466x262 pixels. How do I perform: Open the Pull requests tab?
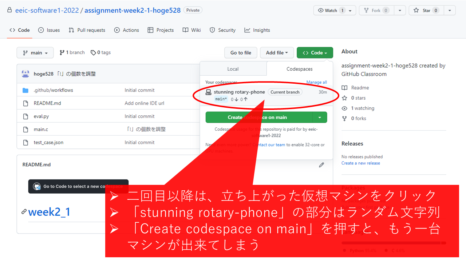[87, 30]
